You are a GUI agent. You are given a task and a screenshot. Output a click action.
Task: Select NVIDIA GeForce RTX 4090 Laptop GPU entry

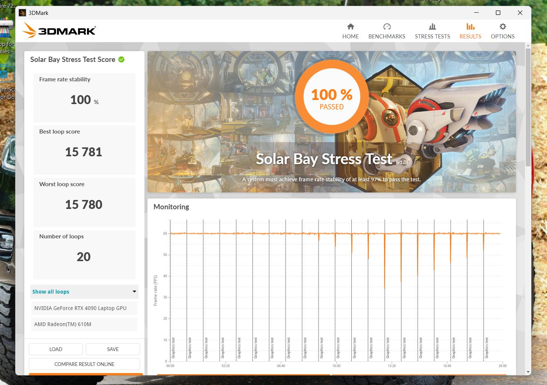[84, 308]
